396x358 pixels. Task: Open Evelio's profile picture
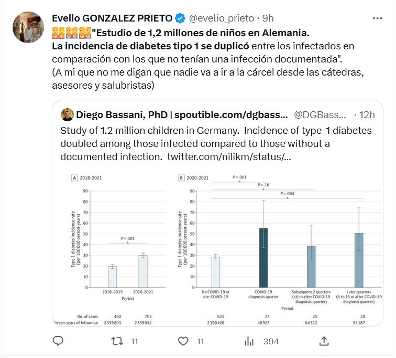28,27
